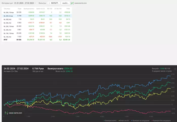This screenshot has width=177, height=122.
Task: Toggle yellow 'Всего по EV' legend series
Action: coord(119,120)
